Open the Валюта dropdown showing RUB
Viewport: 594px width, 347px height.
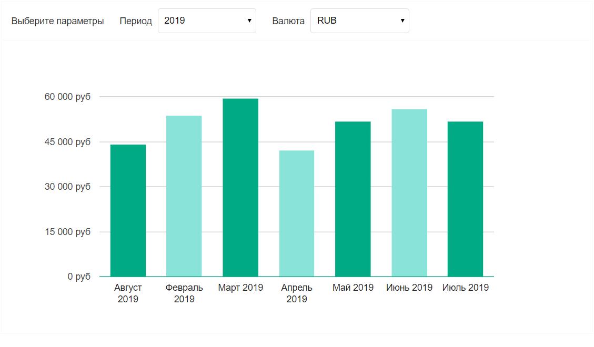359,21
